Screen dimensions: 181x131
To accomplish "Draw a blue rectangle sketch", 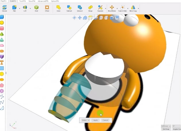I will (2, 68).
